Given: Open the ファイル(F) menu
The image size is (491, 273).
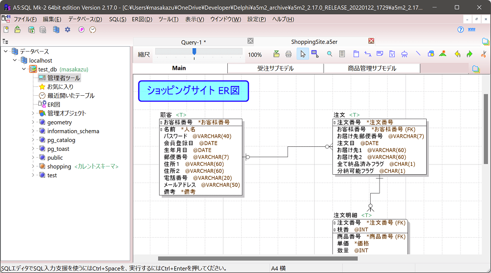Looking at the screenshot, I should (x=25, y=19).
